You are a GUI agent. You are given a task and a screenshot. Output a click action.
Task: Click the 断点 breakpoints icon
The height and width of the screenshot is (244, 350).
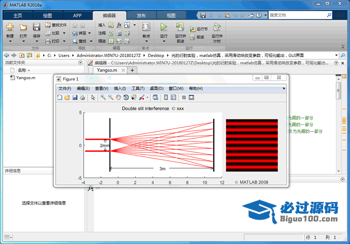[x=146, y=27]
